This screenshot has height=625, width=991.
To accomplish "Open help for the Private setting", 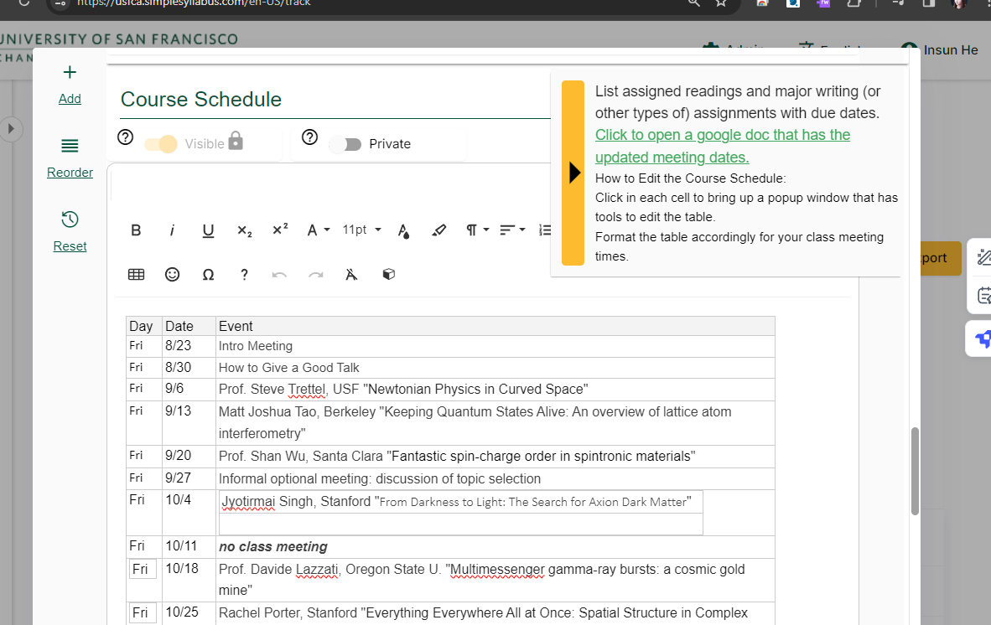I will pyautogui.click(x=309, y=137).
